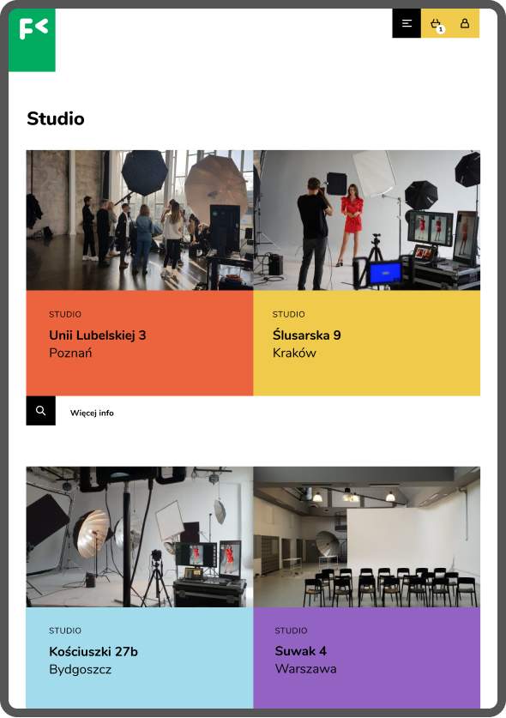Viewport: 506px width, 718px height.
Task: Click the light blue Bydgoszcz studio card
Action: tap(140, 658)
